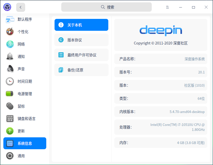The height and width of the screenshot is (165, 213).
Task: Click the Intel Core i7-10510U processor value
Action: 177,127
